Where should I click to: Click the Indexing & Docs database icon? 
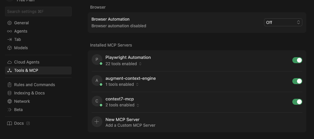[x=9, y=93]
